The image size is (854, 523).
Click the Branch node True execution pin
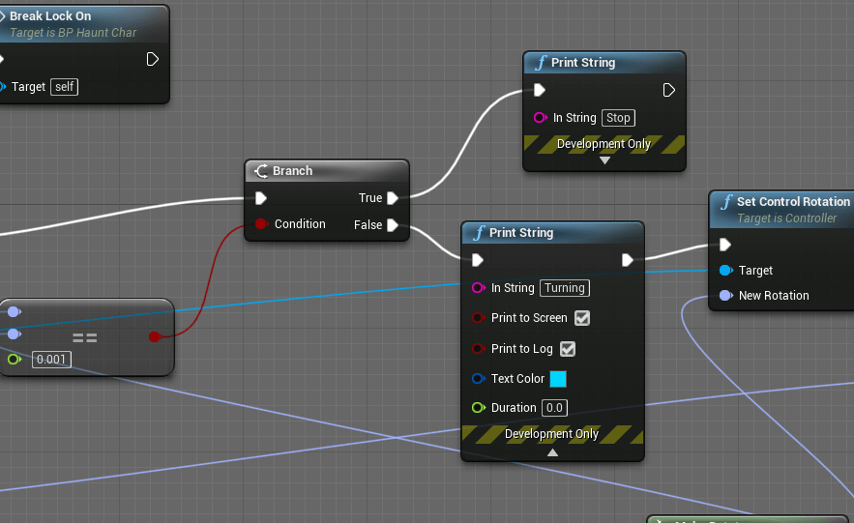click(393, 198)
